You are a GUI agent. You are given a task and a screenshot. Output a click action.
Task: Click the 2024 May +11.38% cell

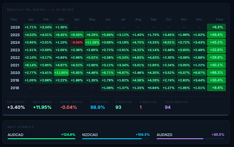click(x=92, y=43)
